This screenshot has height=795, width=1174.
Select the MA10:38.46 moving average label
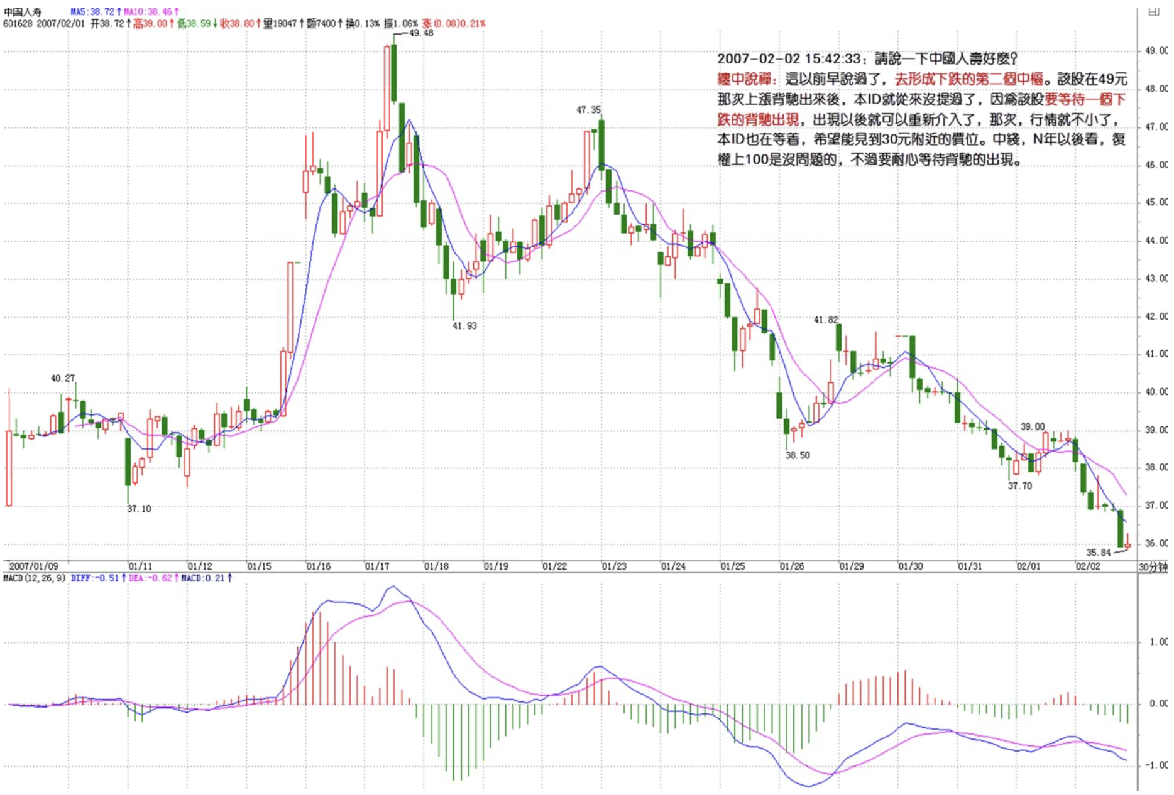pos(148,12)
